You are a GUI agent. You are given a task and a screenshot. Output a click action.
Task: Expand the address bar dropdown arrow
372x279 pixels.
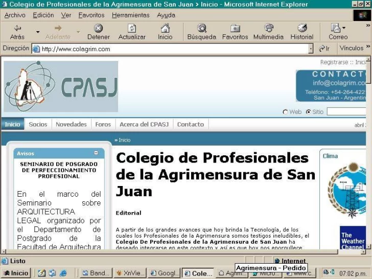pyautogui.click(x=311, y=49)
